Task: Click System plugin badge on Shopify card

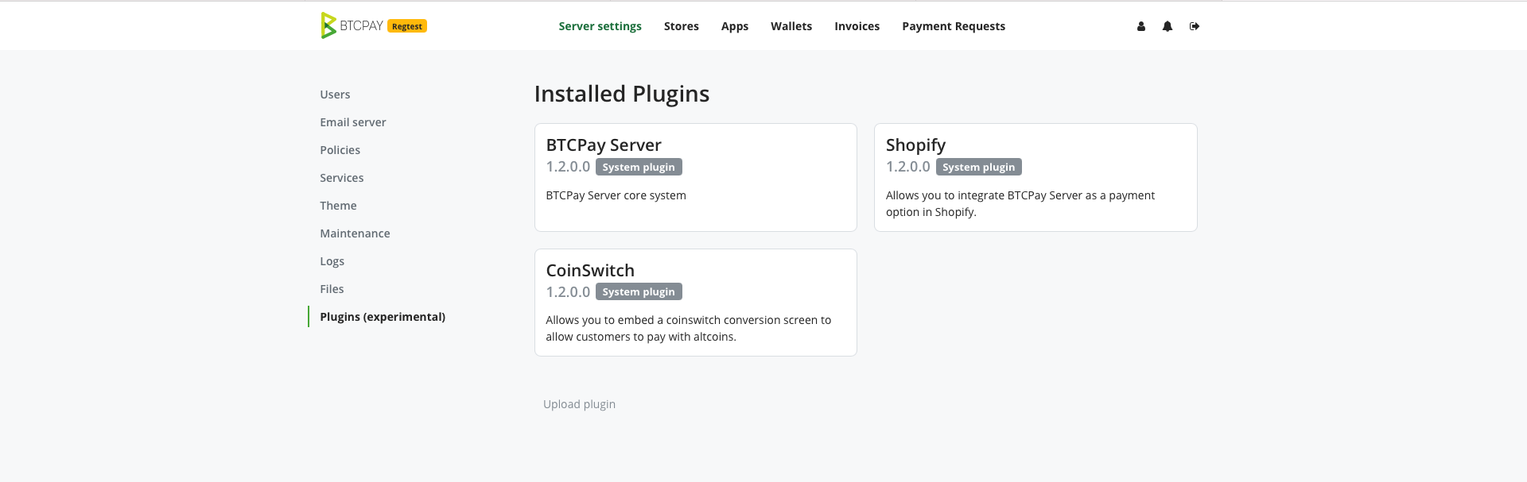Action: tap(978, 167)
